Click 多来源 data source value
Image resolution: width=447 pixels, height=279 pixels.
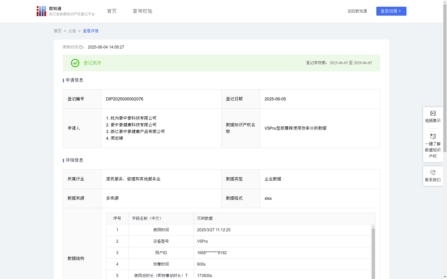point(112,198)
